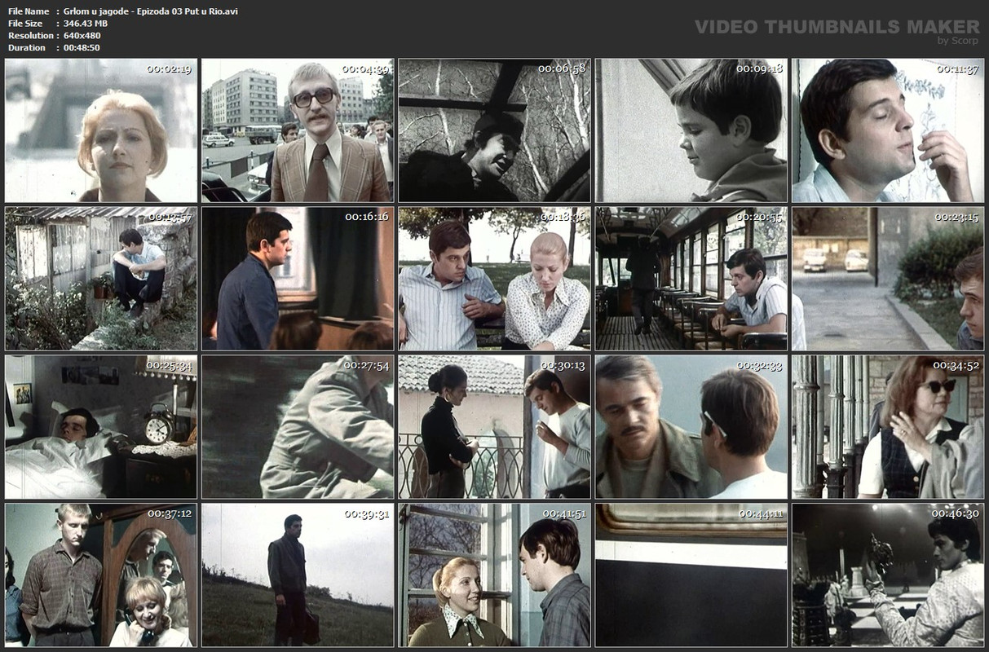Viewport: 989px width, 652px height.
Task: Click the 'Duration' label
Action: [28, 48]
